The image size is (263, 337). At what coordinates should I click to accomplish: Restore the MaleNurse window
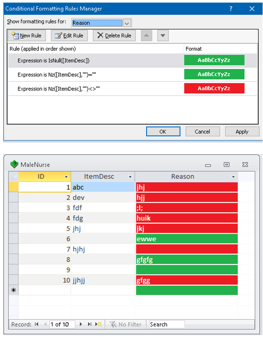(x=227, y=165)
